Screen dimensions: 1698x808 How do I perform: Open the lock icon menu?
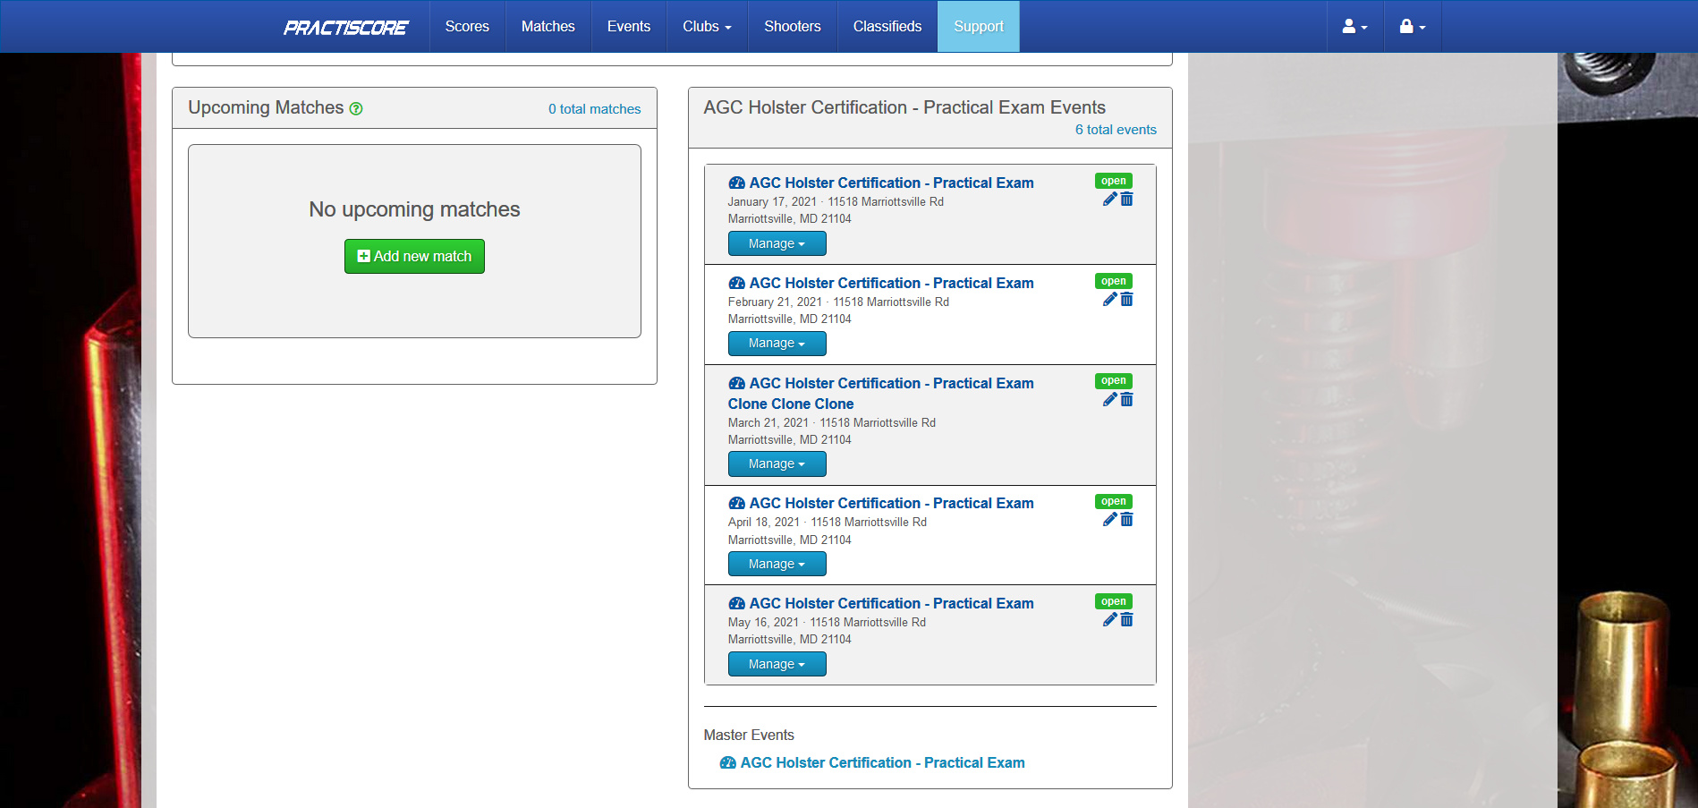click(1412, 27)
